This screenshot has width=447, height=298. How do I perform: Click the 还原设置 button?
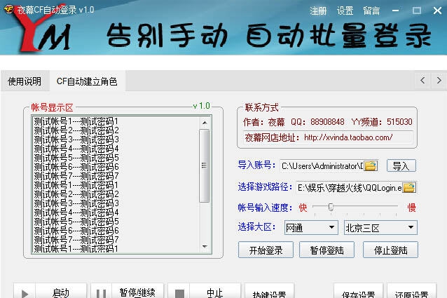(x=411, y=292)
